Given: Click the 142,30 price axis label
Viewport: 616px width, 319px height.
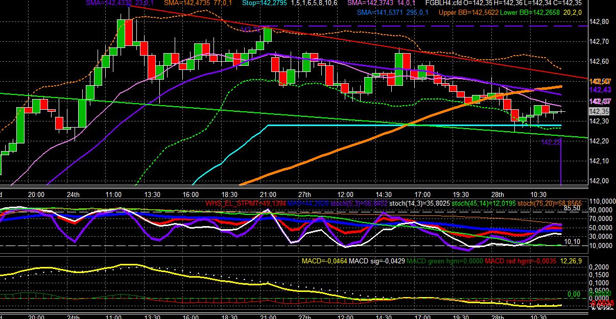Looking at the screenshot, I should click(599, 121).
